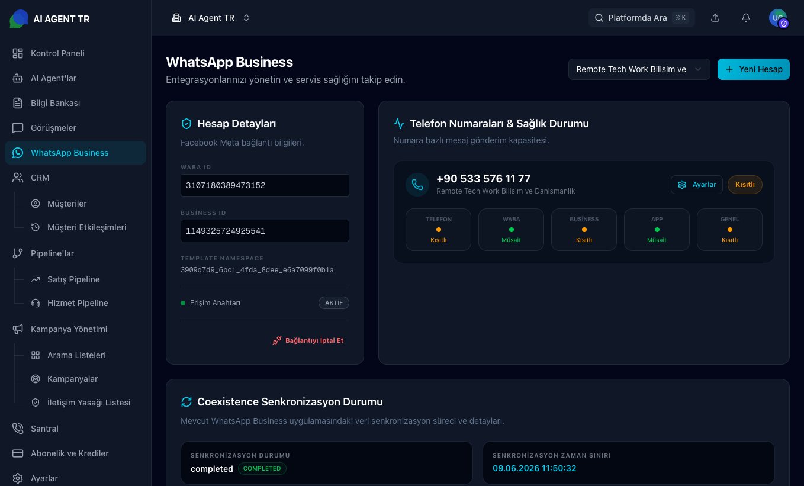The image size is (804, 486).
Task: Click the Ayarlar button for phone number
Action: [697, 185]
